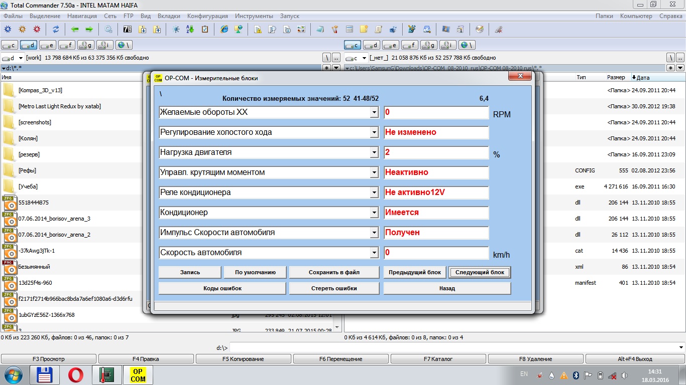The height and width of the screenshot is (385, 686).
Task: Open Opera browser from the taskbar
Action: (76, 374)
